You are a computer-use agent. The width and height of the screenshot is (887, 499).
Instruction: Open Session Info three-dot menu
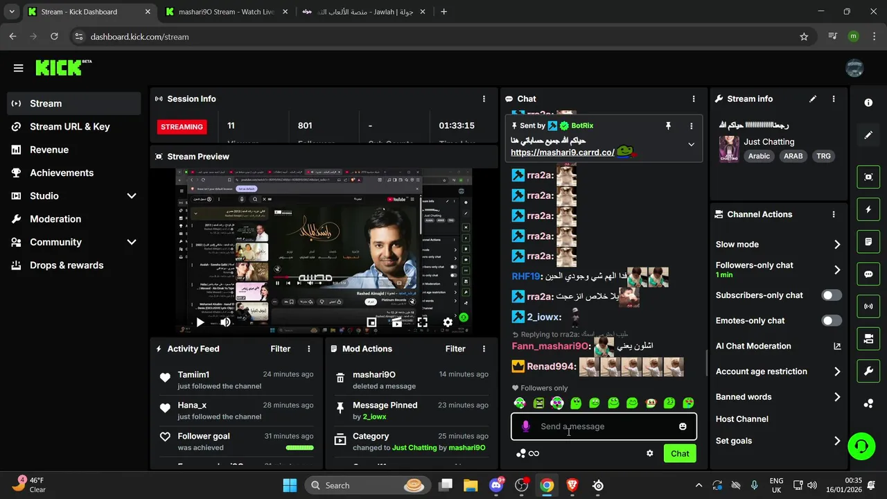point(484,99)
